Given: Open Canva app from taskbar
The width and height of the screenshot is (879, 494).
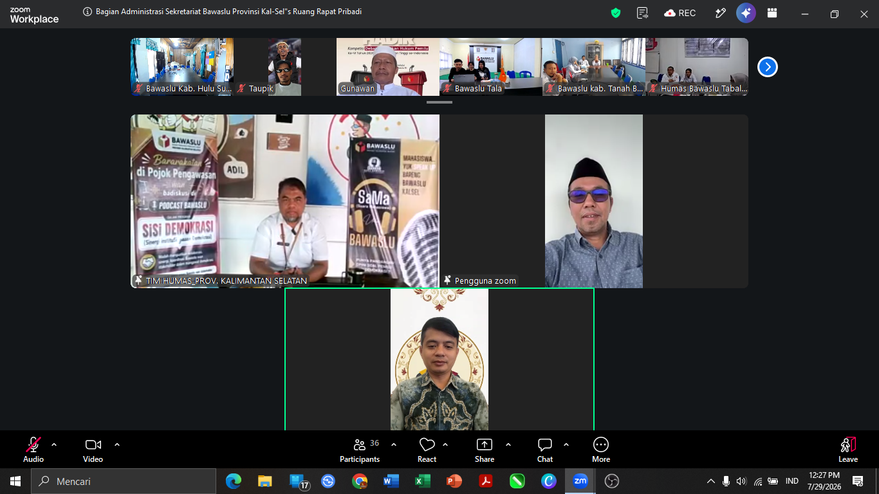Looking at the screenshot, I should 549,481.
